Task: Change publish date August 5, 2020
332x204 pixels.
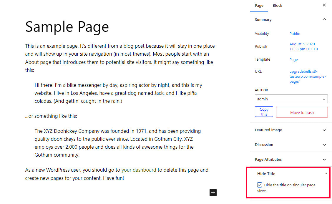Action: tap(304, 47)
